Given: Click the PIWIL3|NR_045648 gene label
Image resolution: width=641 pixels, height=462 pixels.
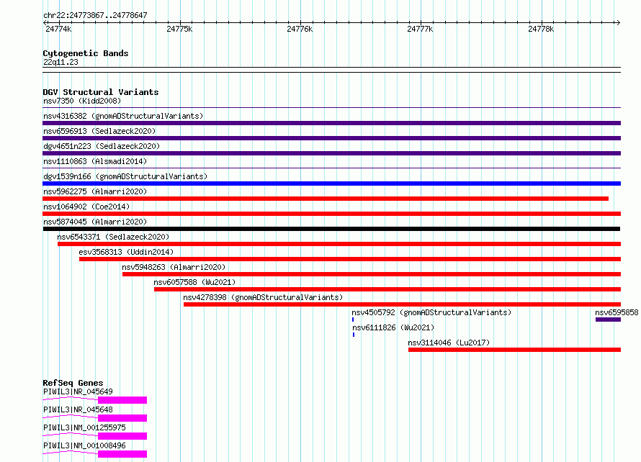Looking at the screenshot, I should click(78, 409).
